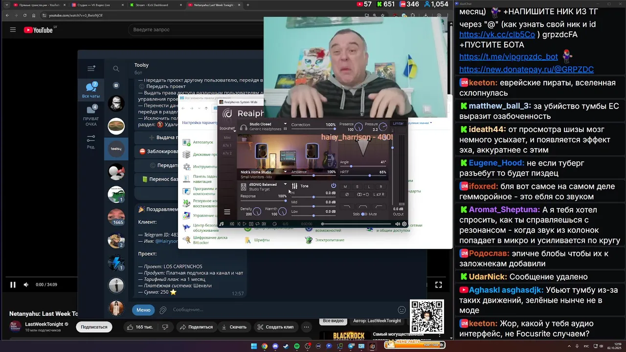The image size is (626, 352).
Task: Enable the Limiter button
Action: [398, 124]
